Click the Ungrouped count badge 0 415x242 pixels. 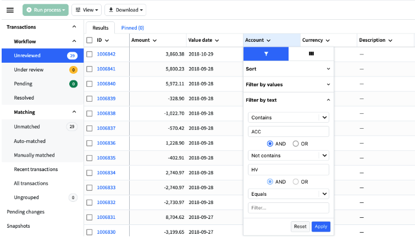(73, 197)
